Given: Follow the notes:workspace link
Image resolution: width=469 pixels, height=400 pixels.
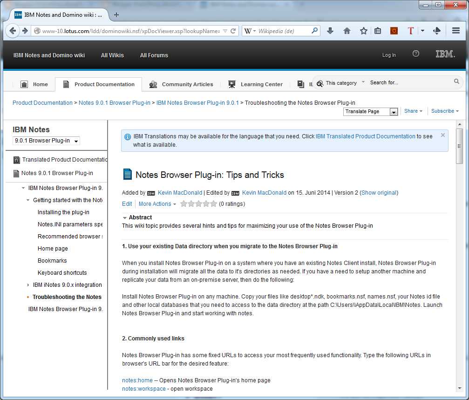Looking at the screenshot, I should coord(143,388).
